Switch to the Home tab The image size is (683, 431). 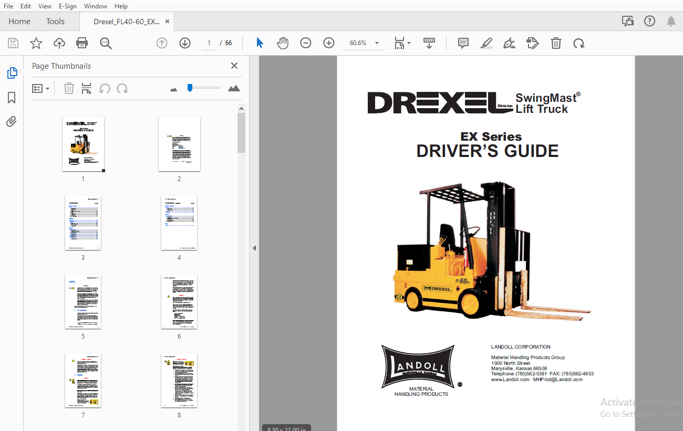click(19, 21)
